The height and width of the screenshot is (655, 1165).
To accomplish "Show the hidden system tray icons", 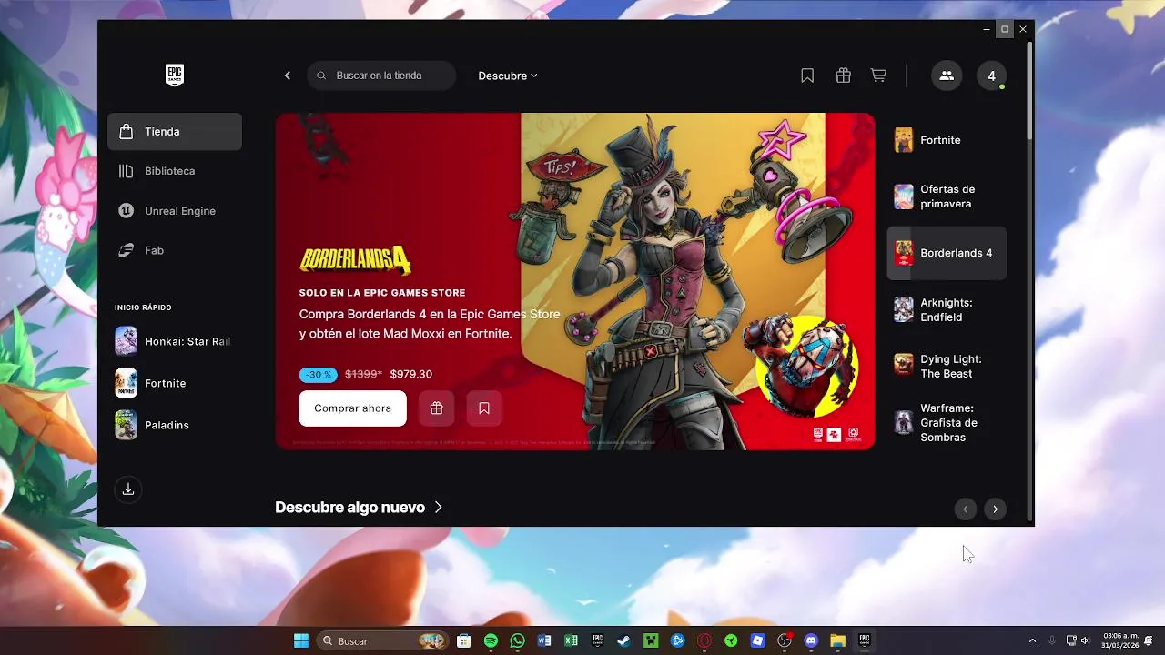I will coord(1032,640).
